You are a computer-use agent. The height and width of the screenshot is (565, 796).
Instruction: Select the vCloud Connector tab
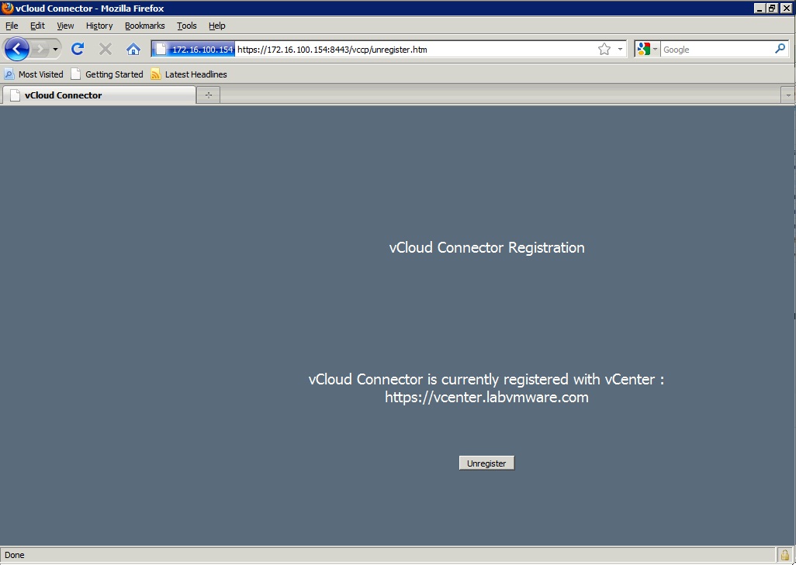click(99, 95)
